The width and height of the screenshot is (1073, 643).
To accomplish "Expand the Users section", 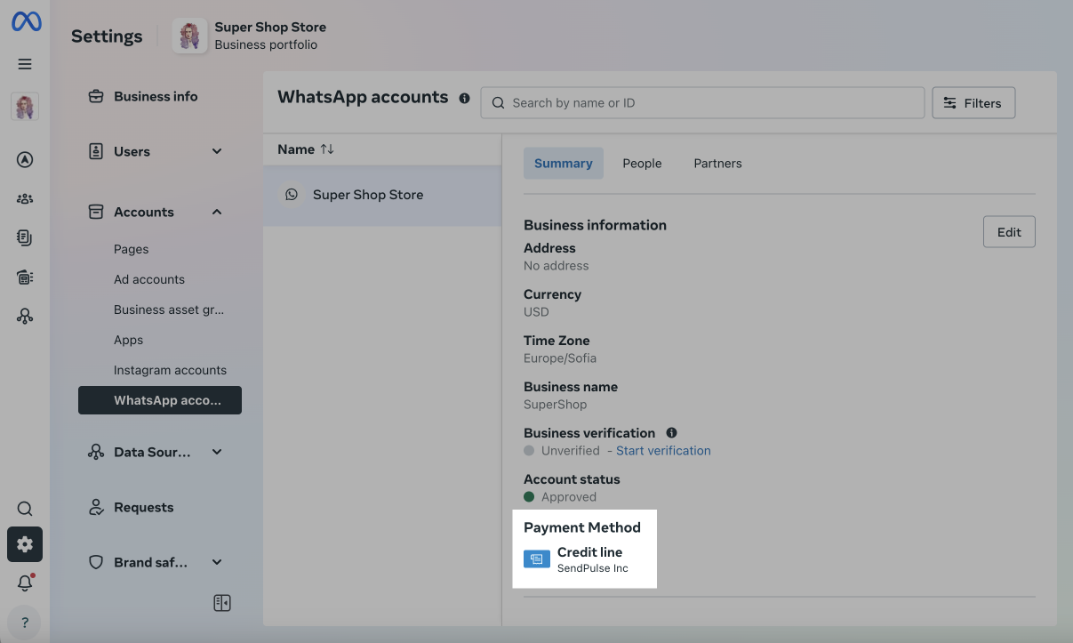I will 217,151.
